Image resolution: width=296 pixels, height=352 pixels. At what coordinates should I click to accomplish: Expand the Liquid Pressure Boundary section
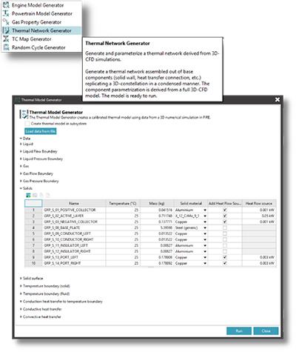(21, 159)
